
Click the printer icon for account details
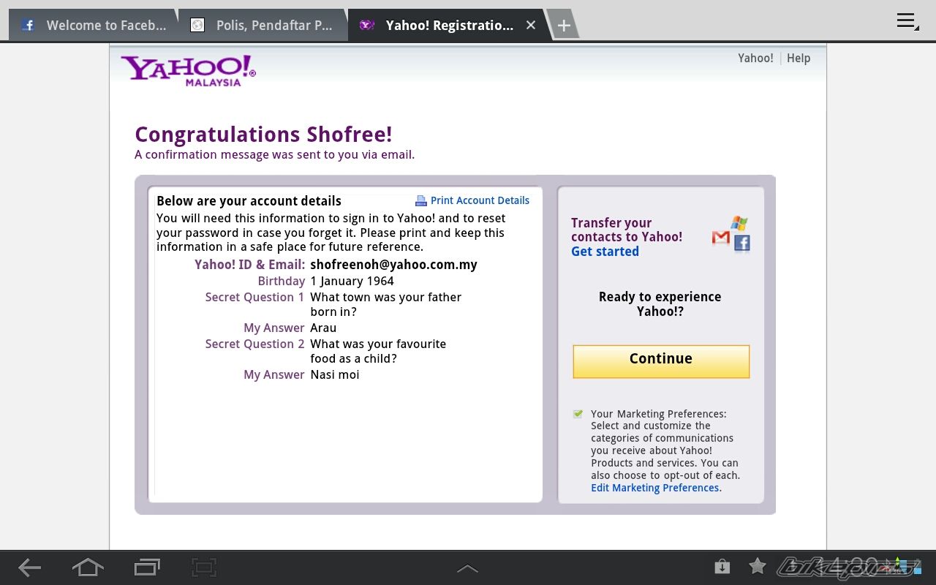[x=421, y=201]
